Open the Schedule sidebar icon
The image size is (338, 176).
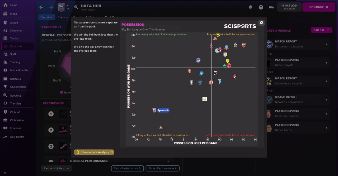(5, 79)
